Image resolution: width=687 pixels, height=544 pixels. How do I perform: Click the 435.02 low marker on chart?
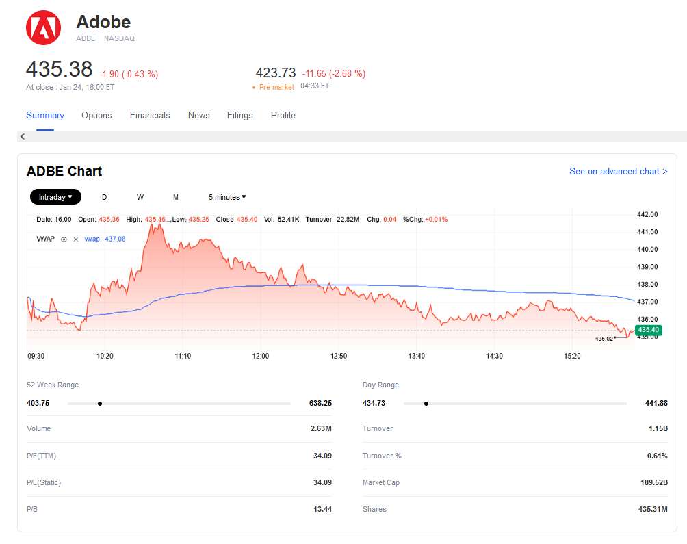(x=604, y=338)
